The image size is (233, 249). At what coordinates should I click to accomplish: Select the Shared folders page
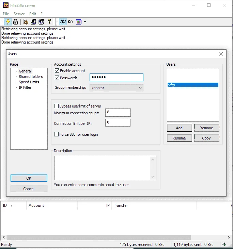click(x=31, y=77)
